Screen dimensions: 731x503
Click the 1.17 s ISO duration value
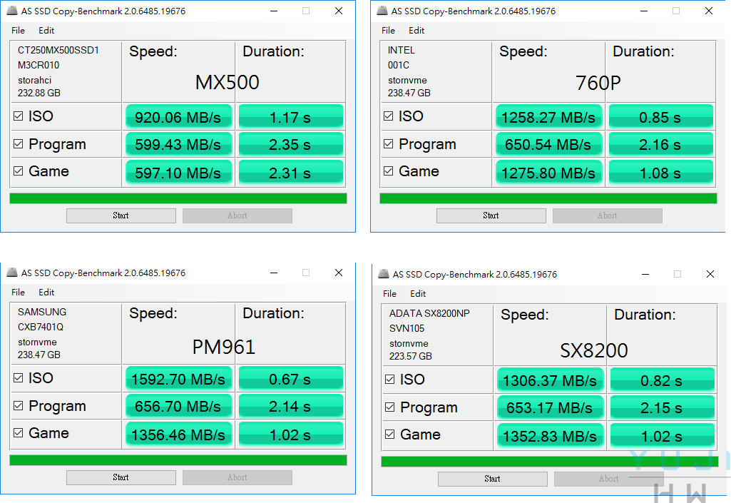click(291, 116)
